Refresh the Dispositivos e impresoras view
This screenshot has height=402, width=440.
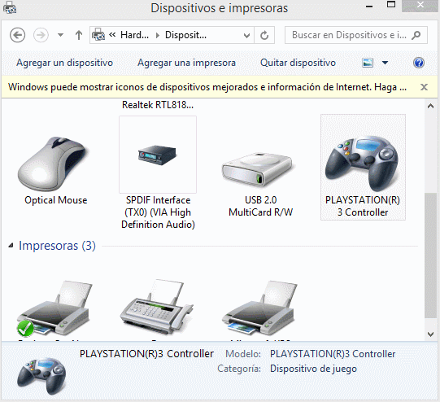pyautogui.click(x=264, y=35)
